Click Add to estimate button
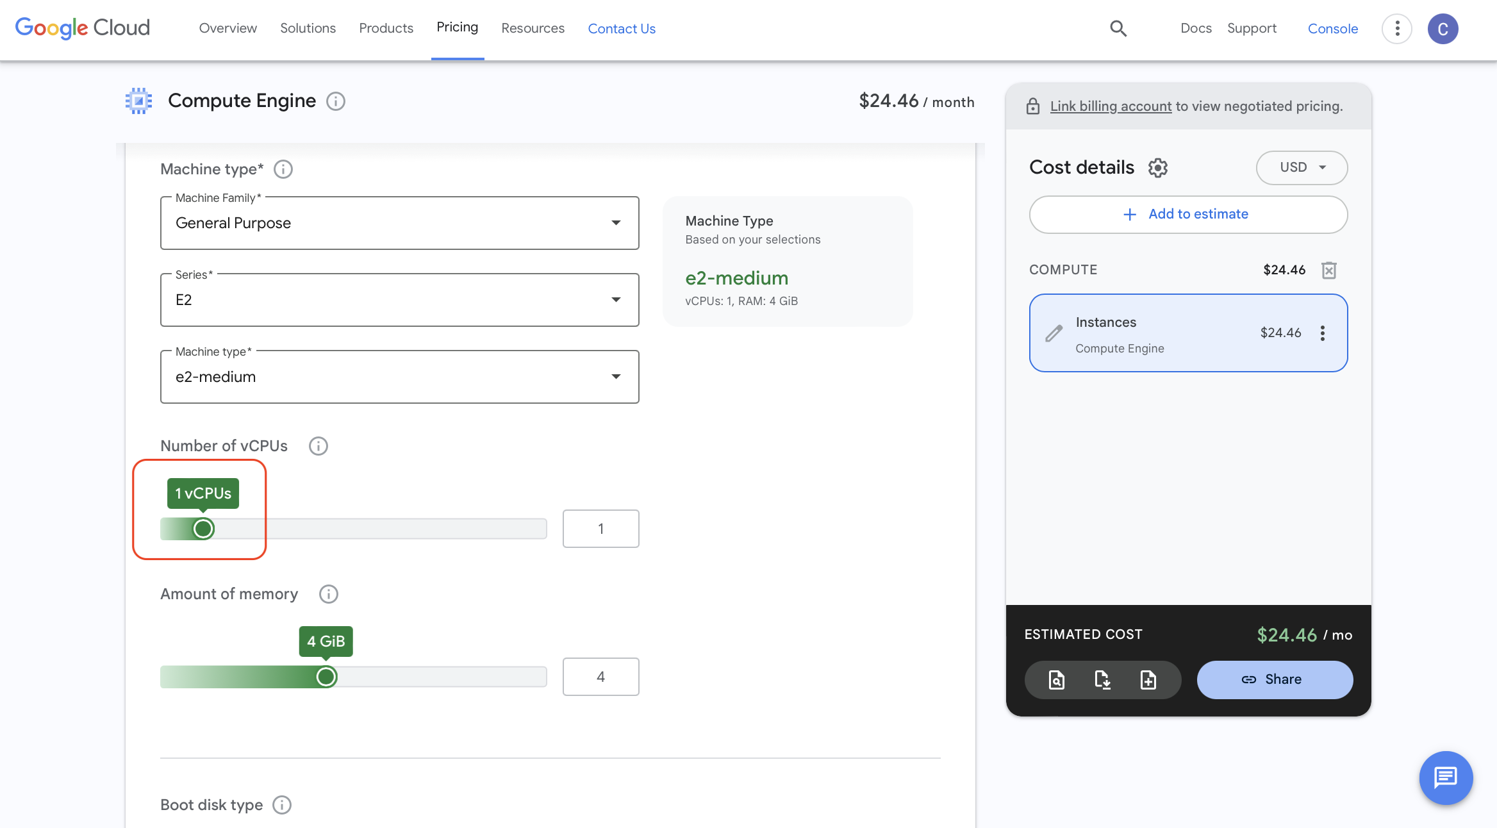 click(x=1188, y=214)
